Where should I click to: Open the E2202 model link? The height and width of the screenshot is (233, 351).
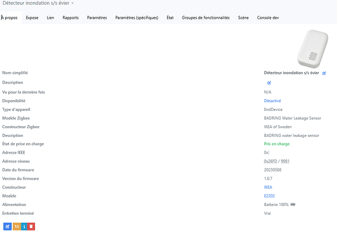pyautogui.click(x=269, y=196)
